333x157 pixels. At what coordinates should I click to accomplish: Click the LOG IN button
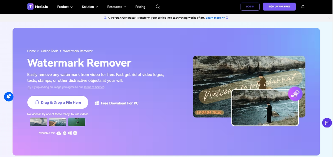tap(250, 6)
